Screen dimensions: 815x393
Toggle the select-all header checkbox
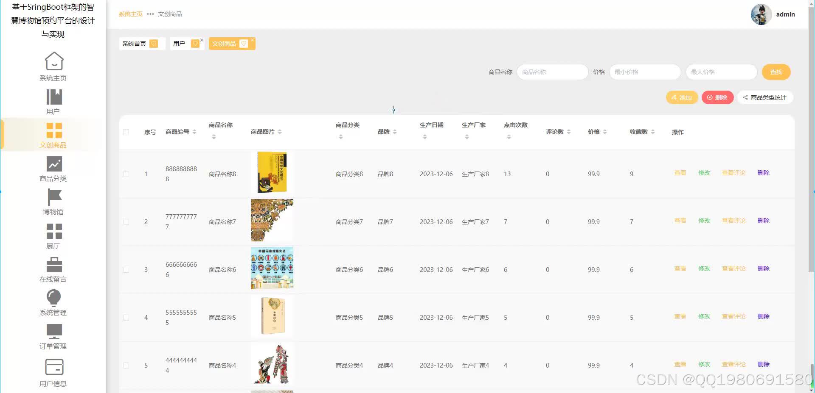click(x=126, y=132)
